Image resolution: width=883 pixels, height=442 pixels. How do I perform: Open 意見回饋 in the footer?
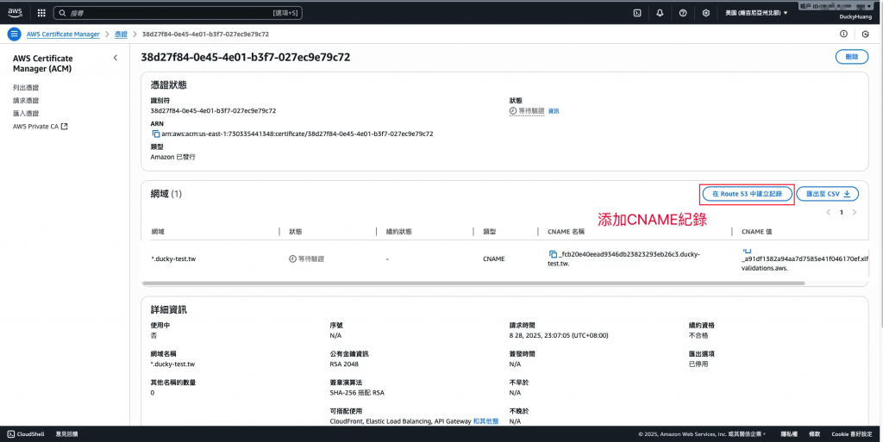67,434
